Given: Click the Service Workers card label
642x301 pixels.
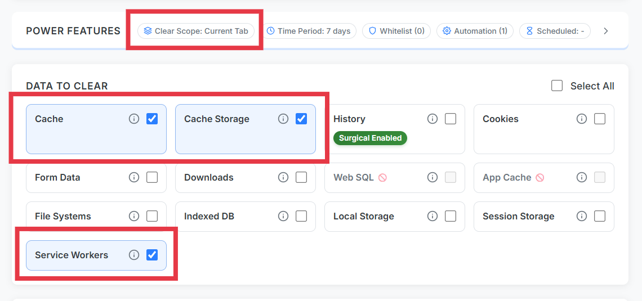Looking at the screenshot, I should [72, 255].
